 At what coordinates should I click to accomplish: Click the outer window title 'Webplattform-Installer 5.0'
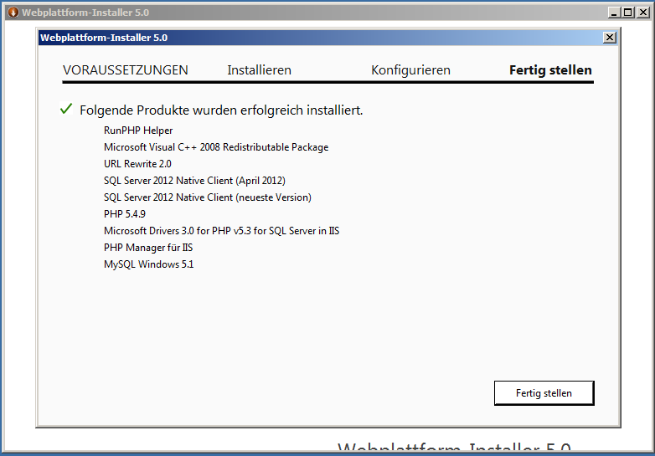[x=85, y=13]
